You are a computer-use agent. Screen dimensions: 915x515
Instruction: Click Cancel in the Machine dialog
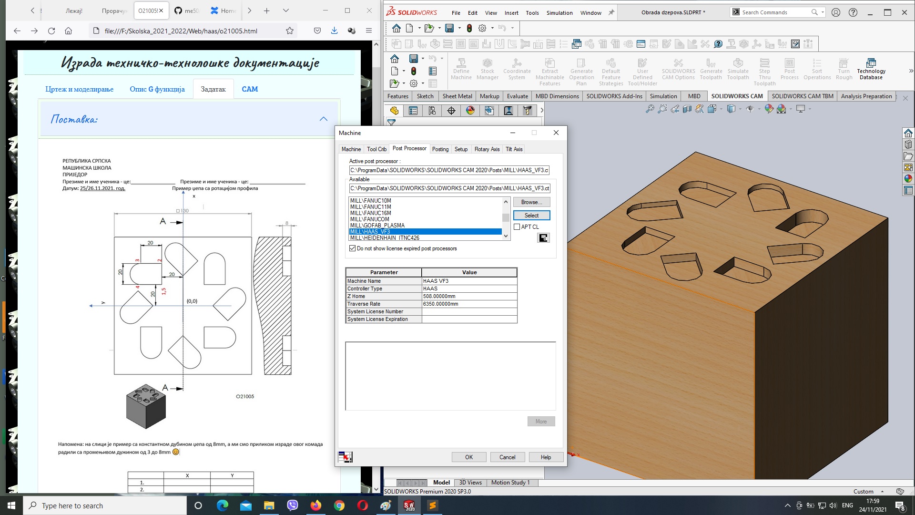click(507, 457)
